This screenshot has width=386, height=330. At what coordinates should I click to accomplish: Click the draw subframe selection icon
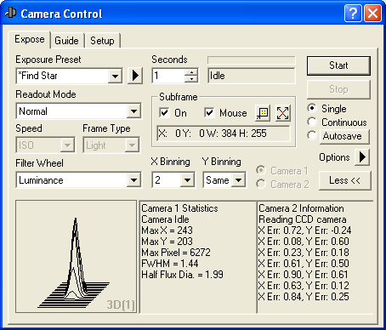[x=263, y=113]
